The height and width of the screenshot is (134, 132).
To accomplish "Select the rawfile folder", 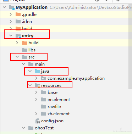I will [x=51, y=107].
